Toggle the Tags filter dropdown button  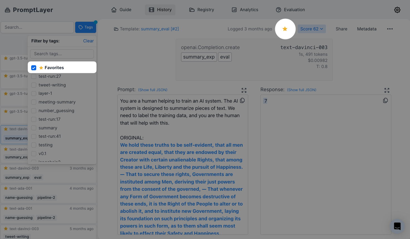click(86, 27)
